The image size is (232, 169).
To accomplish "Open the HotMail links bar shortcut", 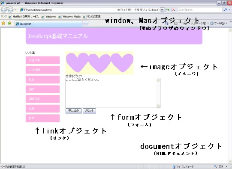I will [x=24, y=17].
